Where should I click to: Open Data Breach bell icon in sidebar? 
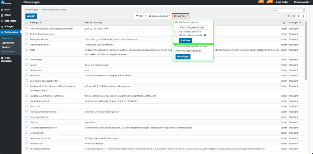point(2,21)
